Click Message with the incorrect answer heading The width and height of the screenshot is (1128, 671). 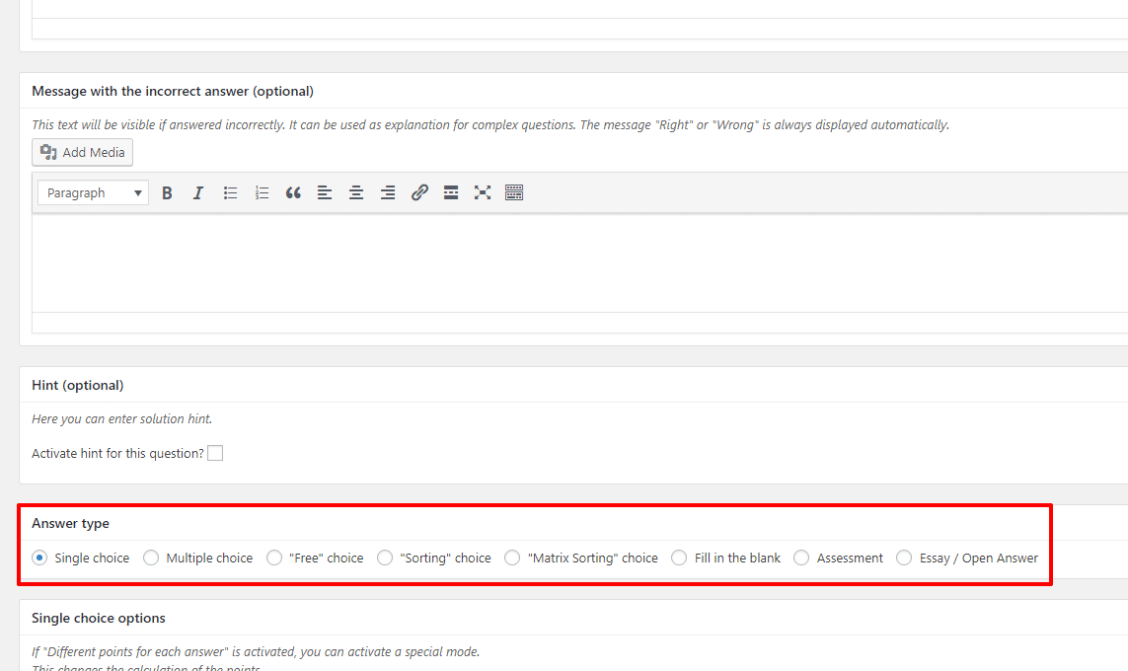click(173, 92)
